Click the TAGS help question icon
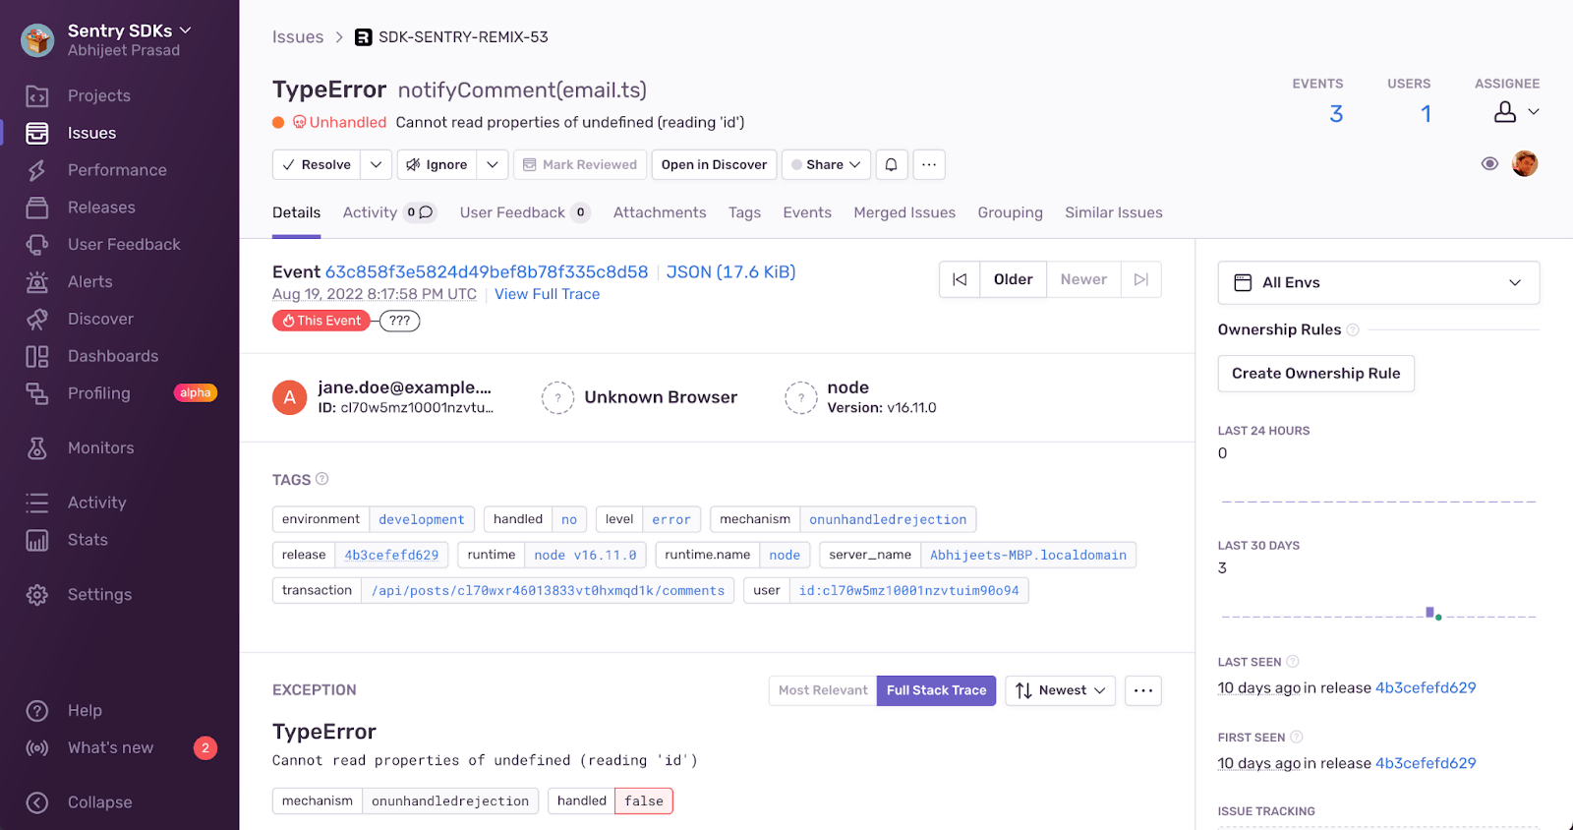1573x830 pixels. pyautogui.click(x=321, y=479)
